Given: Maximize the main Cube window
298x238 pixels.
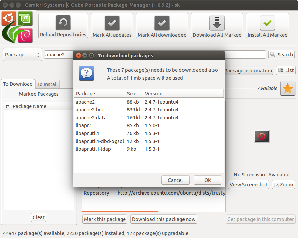Looking at the screenshot, I should coord(18,5).
